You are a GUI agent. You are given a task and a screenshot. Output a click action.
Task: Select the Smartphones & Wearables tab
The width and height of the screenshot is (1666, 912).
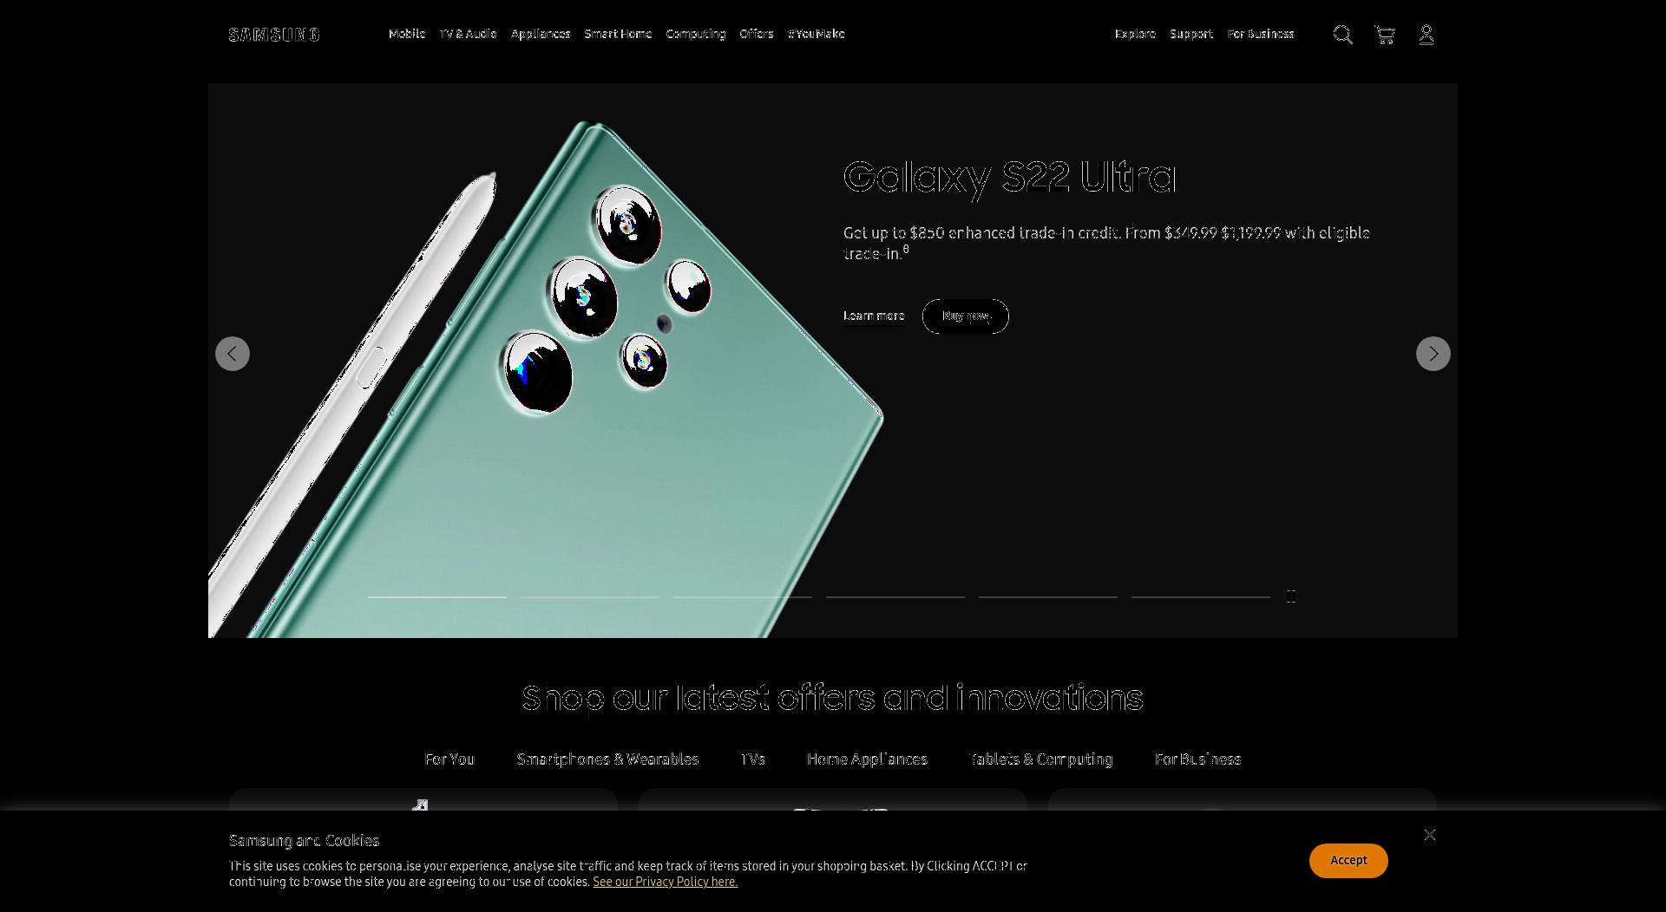(607, 759)
